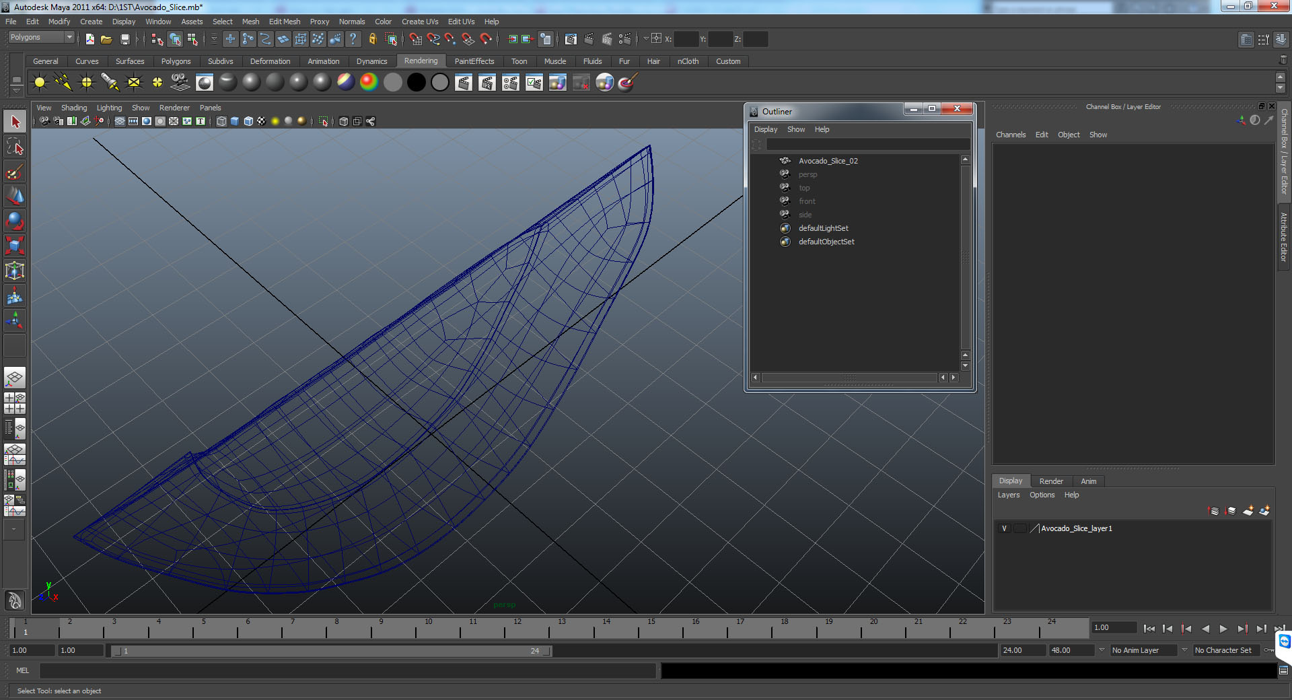Screen dimensions: 1292x700
Task: Switch to the Polygons shelf tab
Action: (176, 61)
